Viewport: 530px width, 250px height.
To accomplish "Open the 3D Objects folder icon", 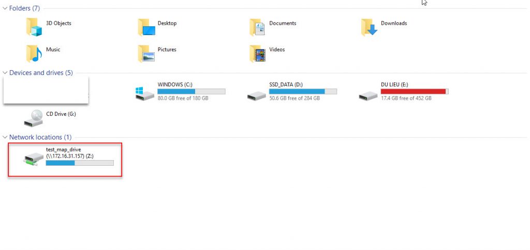I will (34, 27).
